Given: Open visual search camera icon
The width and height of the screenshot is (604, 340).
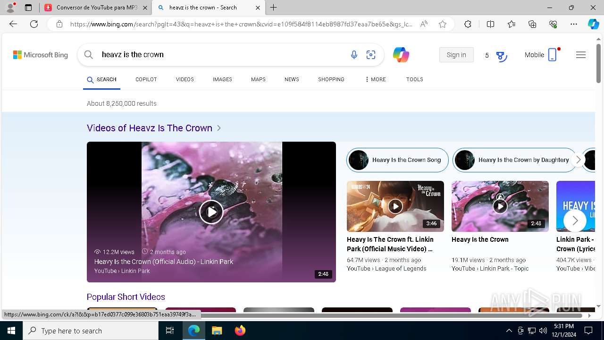Looking at the screenshot, I should 371,55.
